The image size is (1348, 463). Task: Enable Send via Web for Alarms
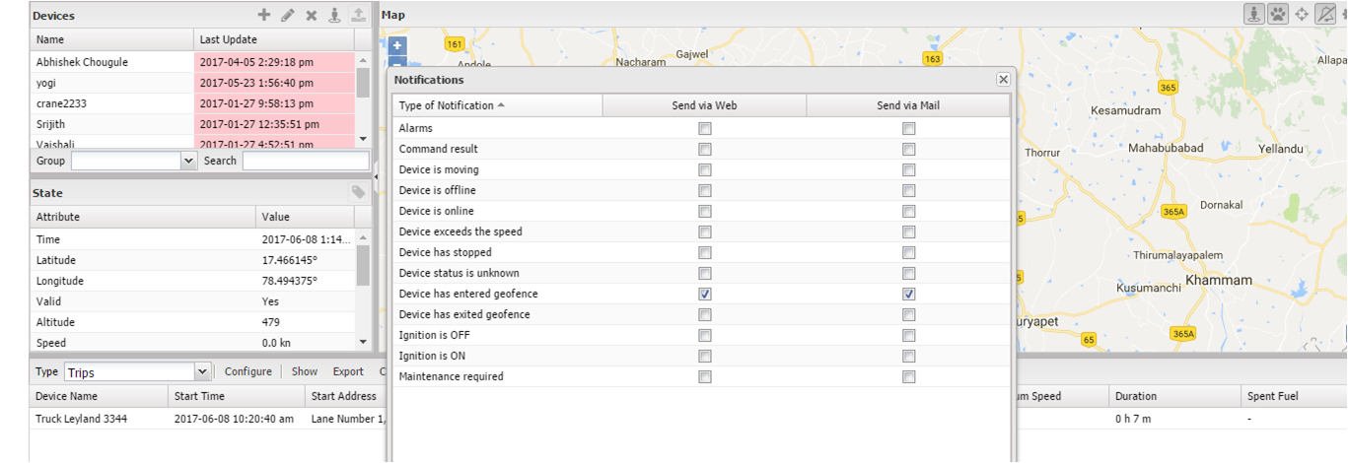click(704, 128)
